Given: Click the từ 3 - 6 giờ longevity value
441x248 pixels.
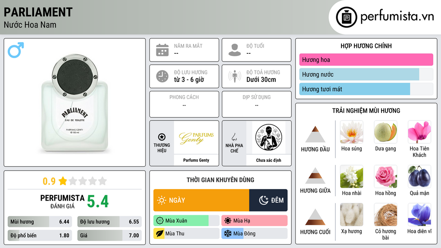Looking at the screenshot, I should click(x=189, y=80).
